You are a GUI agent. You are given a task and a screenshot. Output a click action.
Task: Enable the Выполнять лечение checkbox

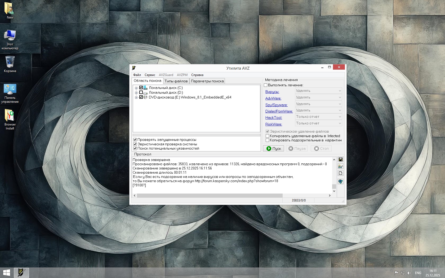coord(266,85)
